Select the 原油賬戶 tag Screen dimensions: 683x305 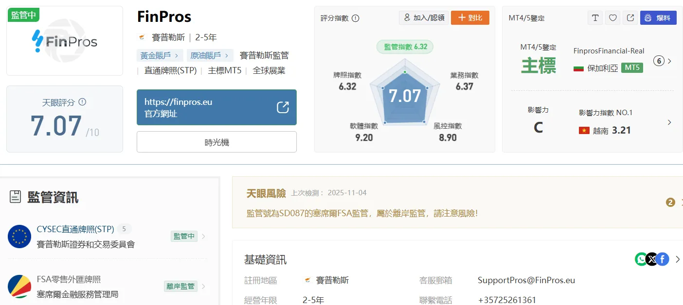pos(210,55)
